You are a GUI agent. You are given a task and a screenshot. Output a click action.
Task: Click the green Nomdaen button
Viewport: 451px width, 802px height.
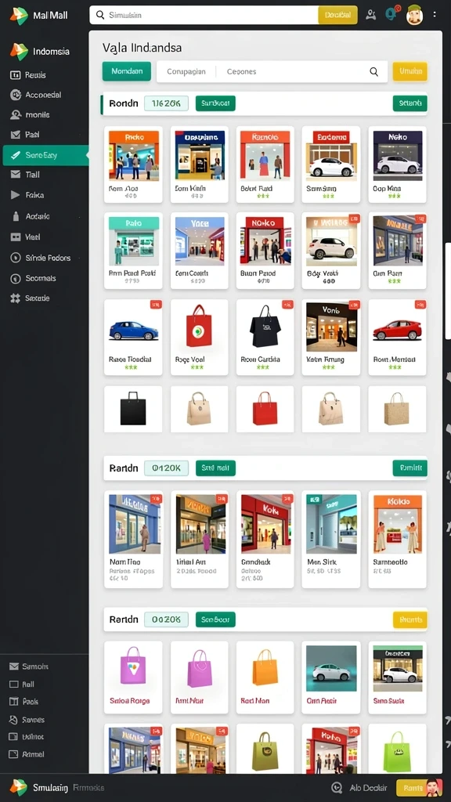click(127, 71)
